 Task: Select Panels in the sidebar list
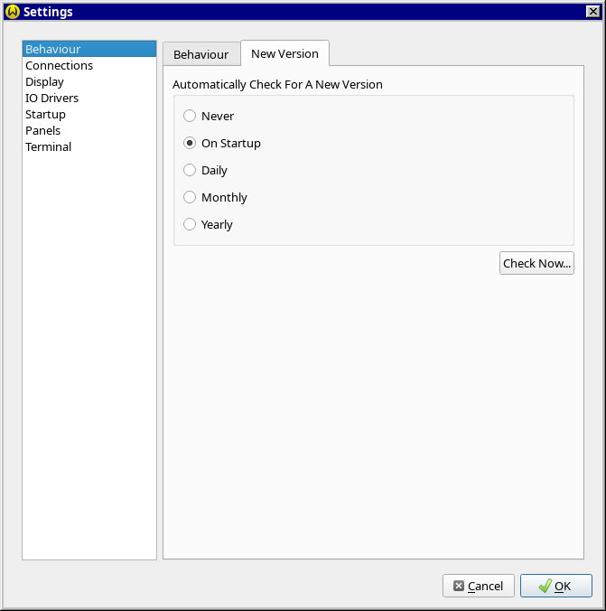point(89,130)
